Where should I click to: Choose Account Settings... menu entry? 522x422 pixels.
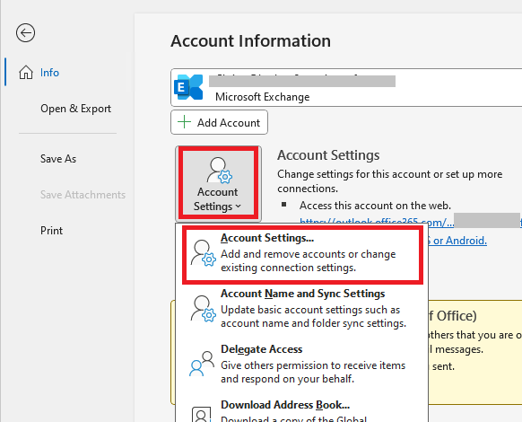[302, 255]
